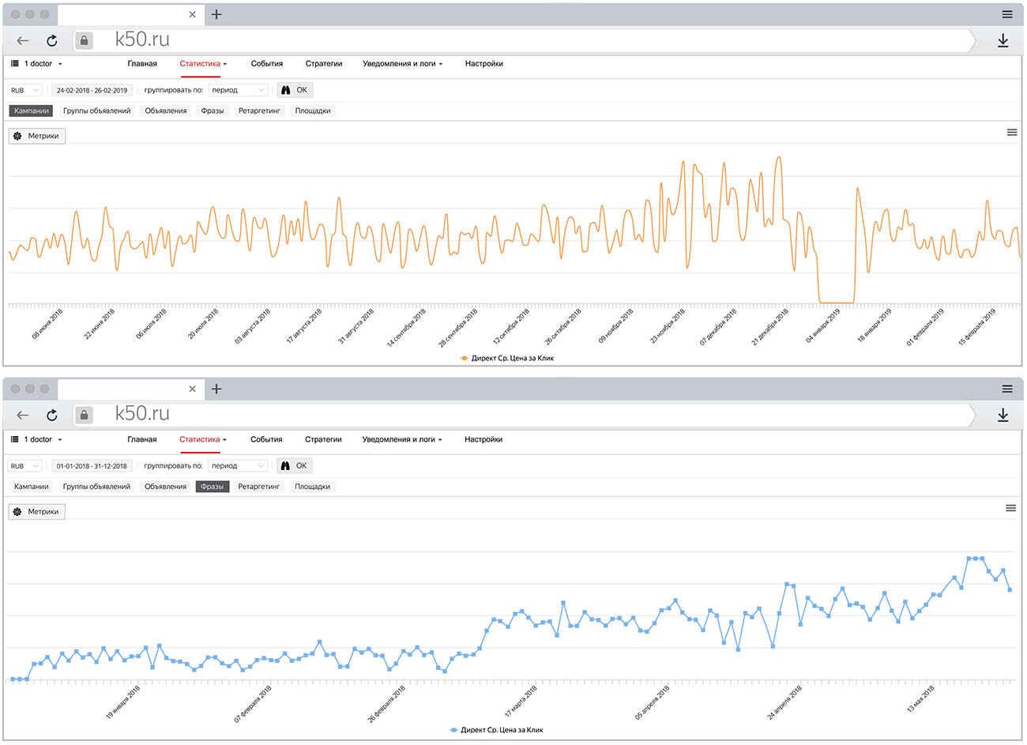Click date range 24-02-2018 - 26-02-2019 field

92,90
